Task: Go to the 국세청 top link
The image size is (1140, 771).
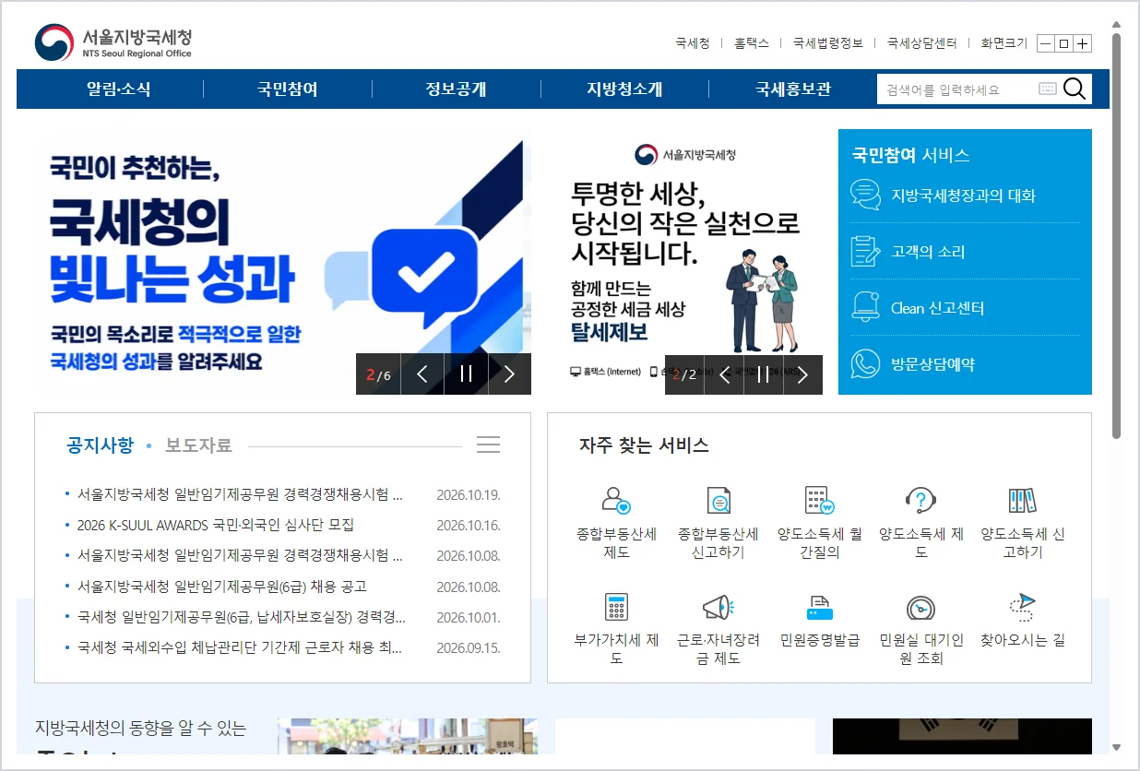Action: (693, 43)
